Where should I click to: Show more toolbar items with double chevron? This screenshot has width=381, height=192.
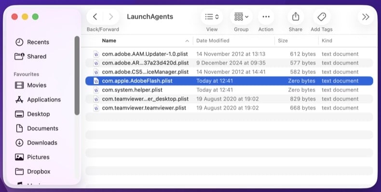click(x=366, y=17)
